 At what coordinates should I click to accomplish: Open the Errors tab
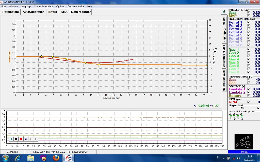tap(53, 12)
